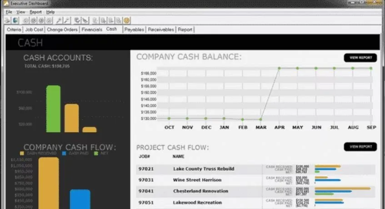The height and width of the screenshot is (209, 385).
Task: Click the orange Cash Received legend swatch
Action: tap(22, 153)
